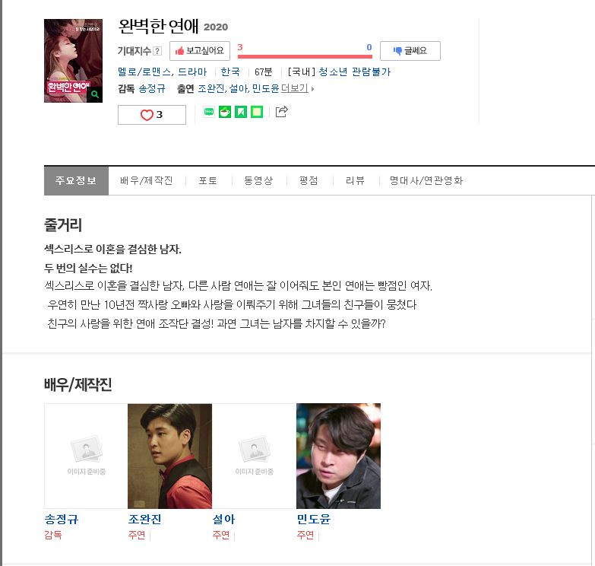595x566 pixels.
Task: Open actor 민도윤 photo thumbnail
Action: (x=338, y=456)
